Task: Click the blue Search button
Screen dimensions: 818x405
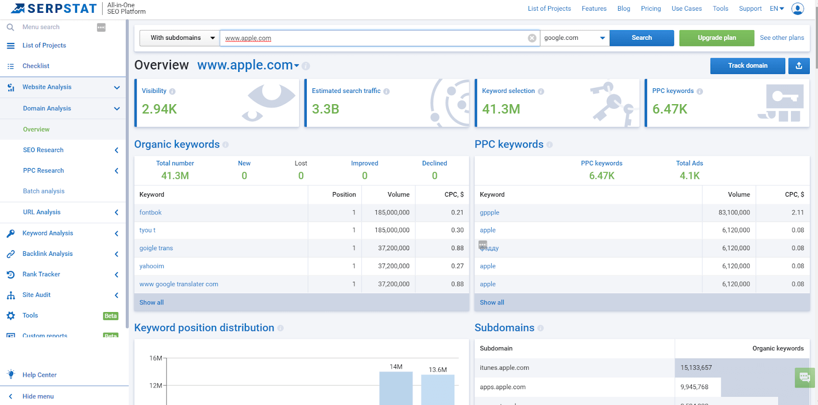Action: 642,38
